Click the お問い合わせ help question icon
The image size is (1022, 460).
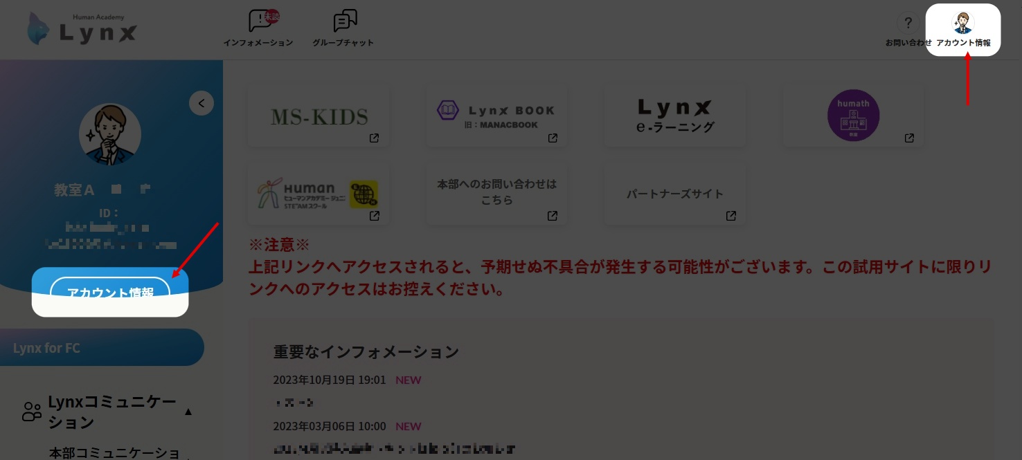click(908, 24)
